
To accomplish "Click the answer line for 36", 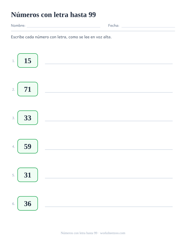I will (109, 207).
